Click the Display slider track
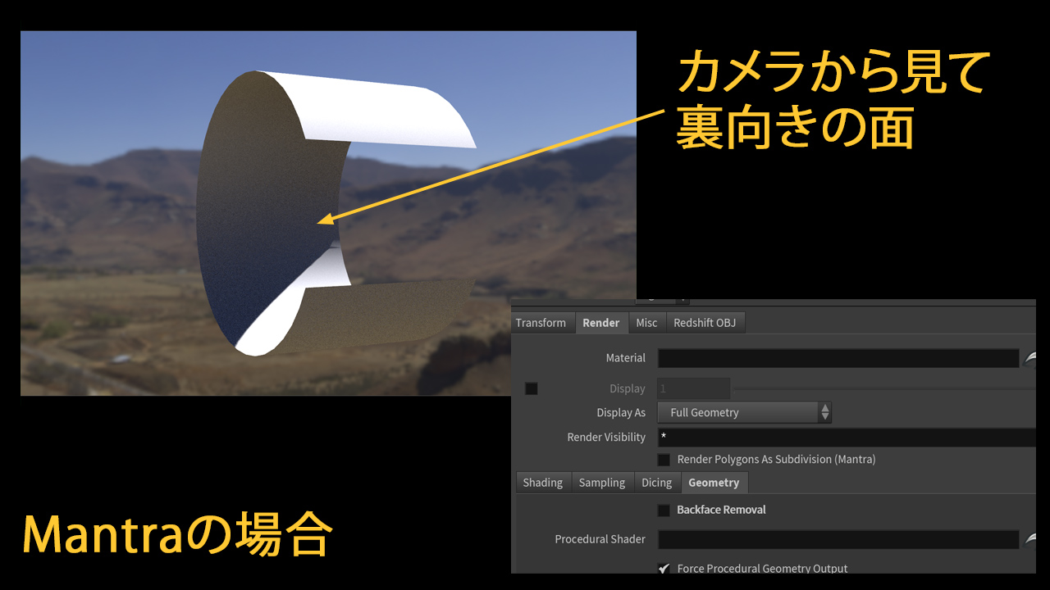The image size is (1050, 590). pos(882,388)
